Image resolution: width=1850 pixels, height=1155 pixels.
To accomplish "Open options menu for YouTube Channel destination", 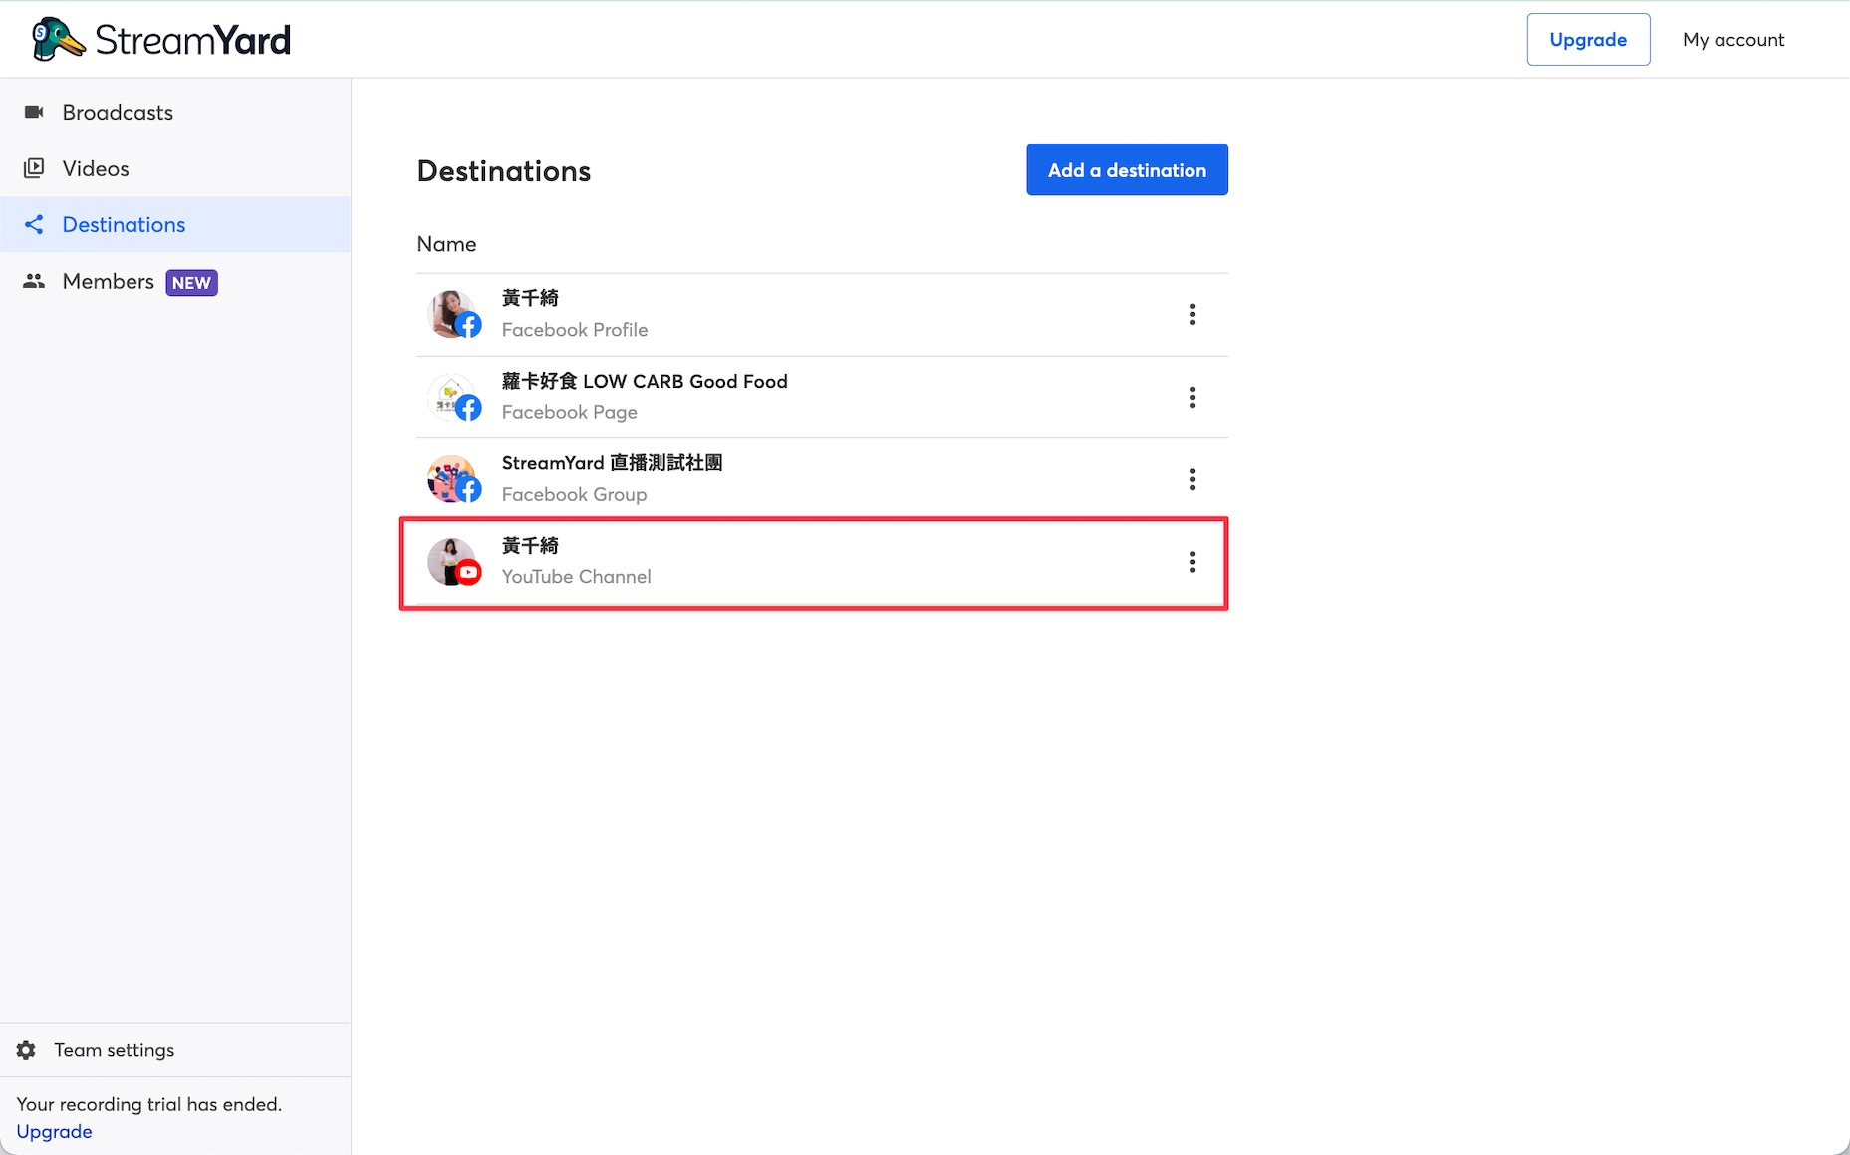I will point(1192,562).
